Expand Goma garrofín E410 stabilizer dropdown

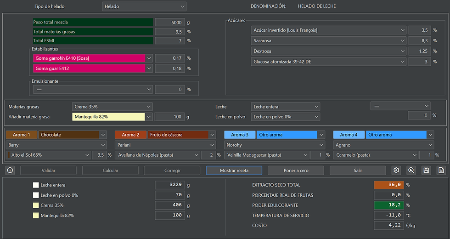click(93, 58)
